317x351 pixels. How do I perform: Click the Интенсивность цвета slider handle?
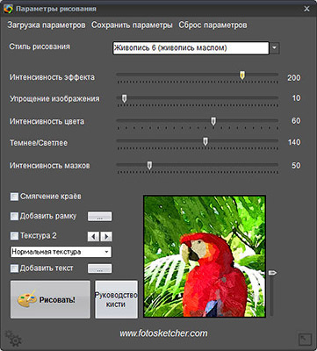[x=213, y=121]
